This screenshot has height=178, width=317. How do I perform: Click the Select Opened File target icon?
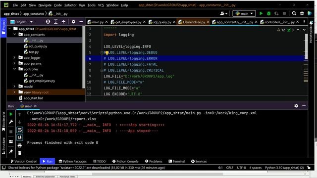point(48,22)
